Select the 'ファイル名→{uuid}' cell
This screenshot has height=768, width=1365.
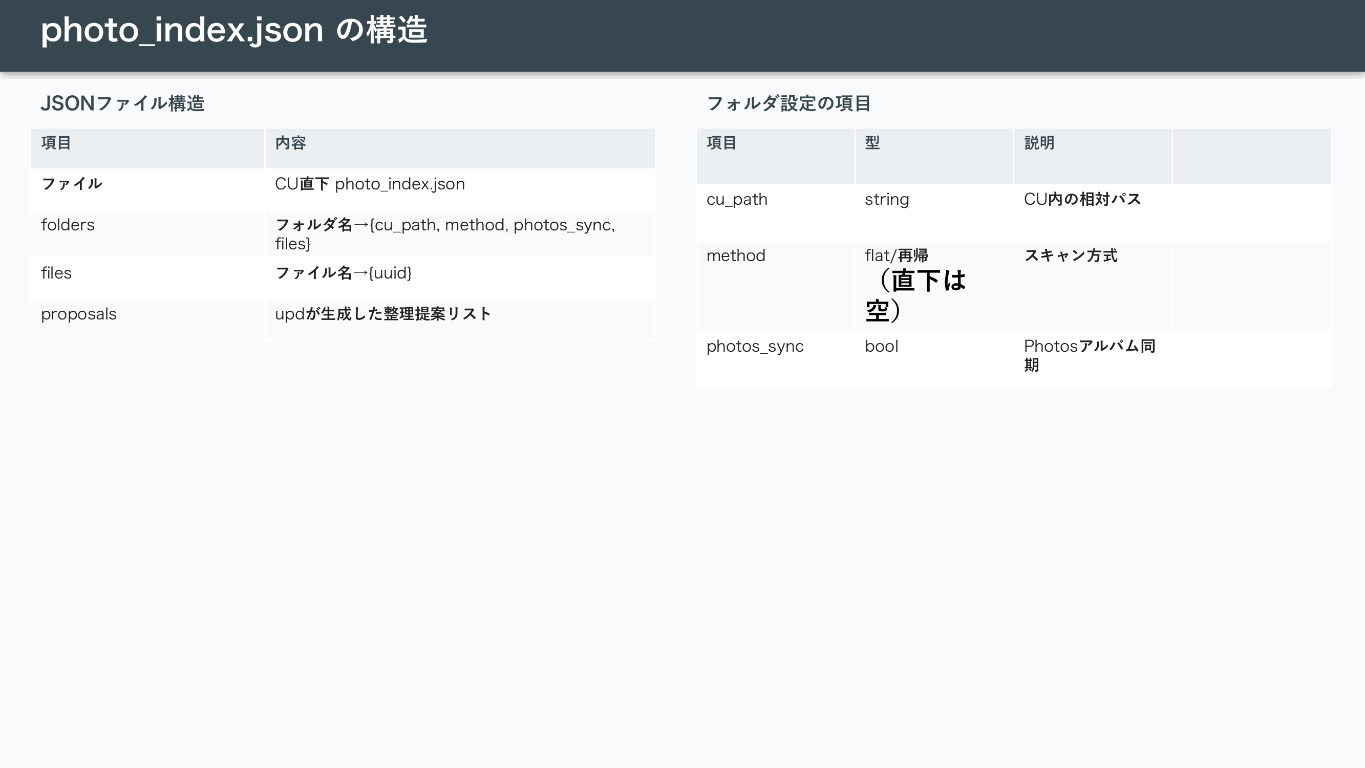coord(343,273)
